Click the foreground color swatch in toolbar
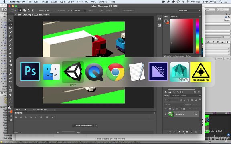231x144 pixels. (x=9, y=110)
